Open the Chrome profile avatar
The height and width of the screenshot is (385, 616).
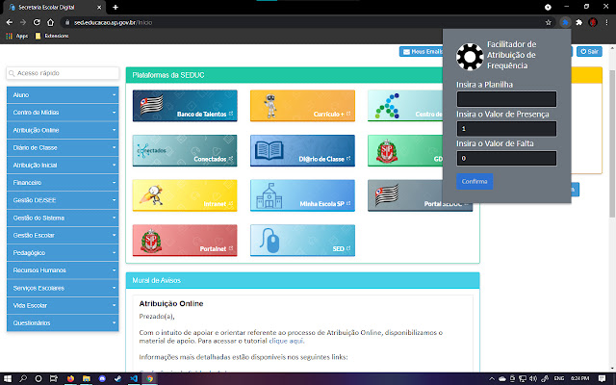[x=593, y=22]
